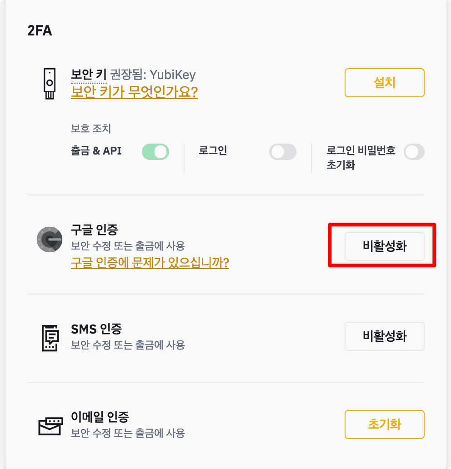This screenshot has width=451, height=469.
Task: Click the SMS 인증 phone message icon
Action: [x=50, y=338]
